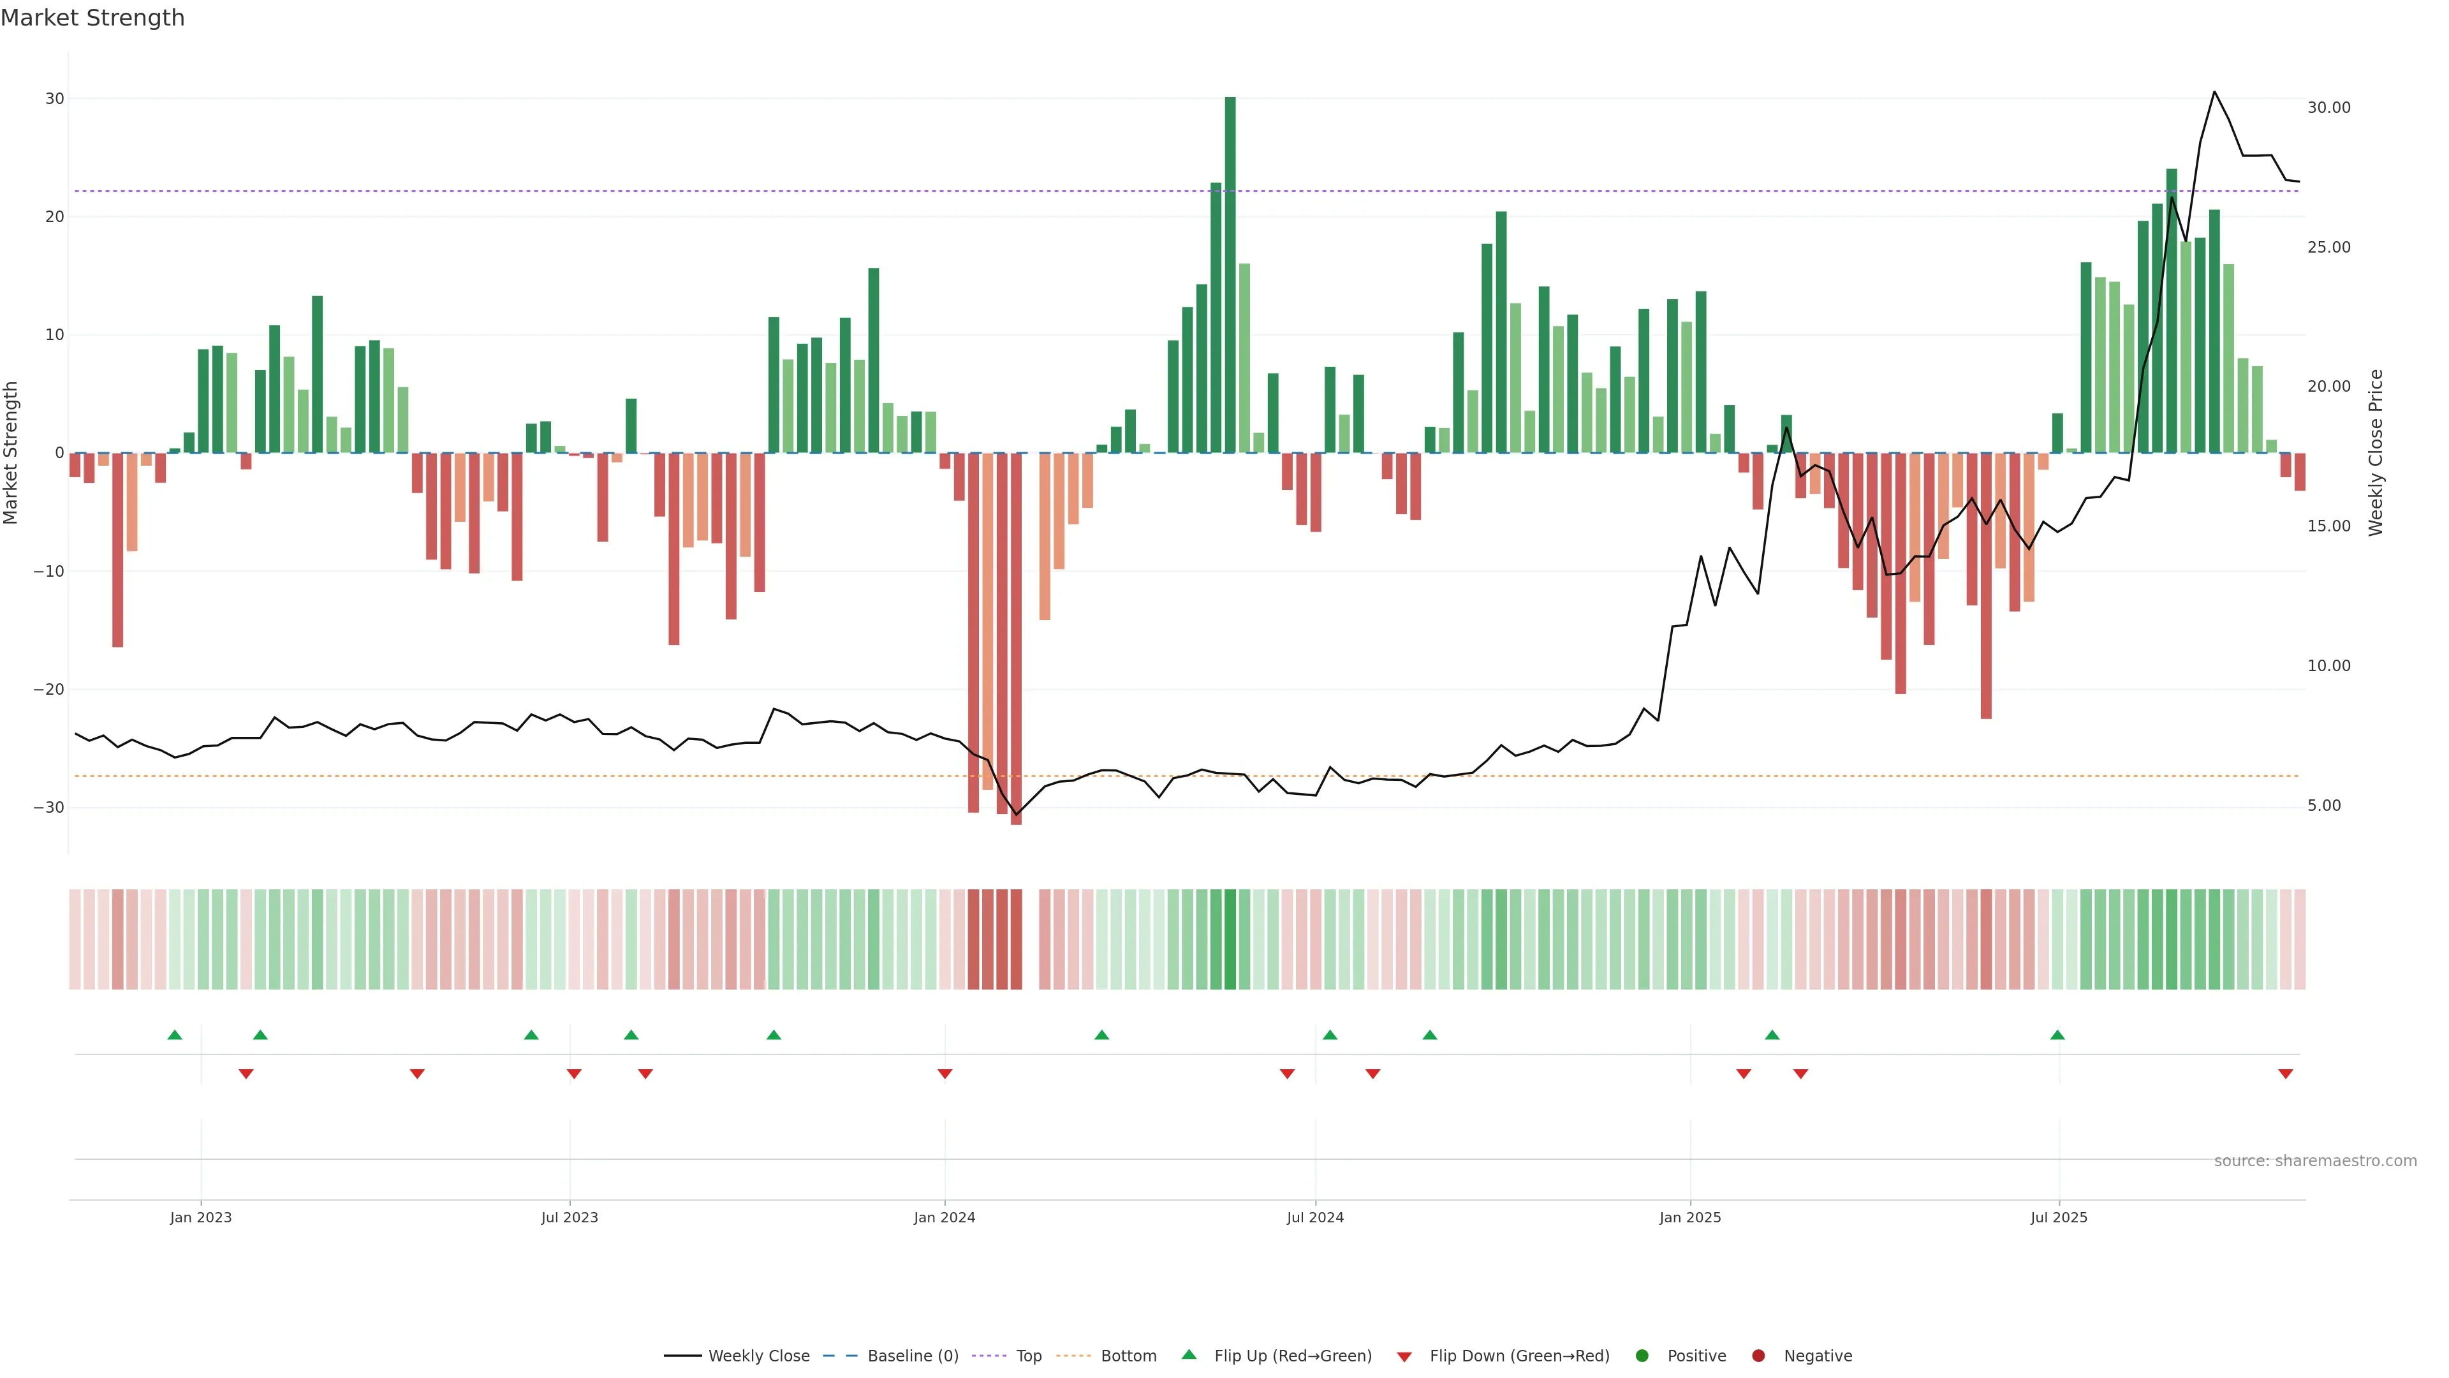This screenshot has width=2449, height=1378.
Task: Click the green Flip Up legend triangle
Action: click(x=1188, y=1354)
